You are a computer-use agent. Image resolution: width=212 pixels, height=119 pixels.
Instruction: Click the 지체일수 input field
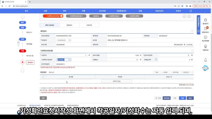point(123,60)
